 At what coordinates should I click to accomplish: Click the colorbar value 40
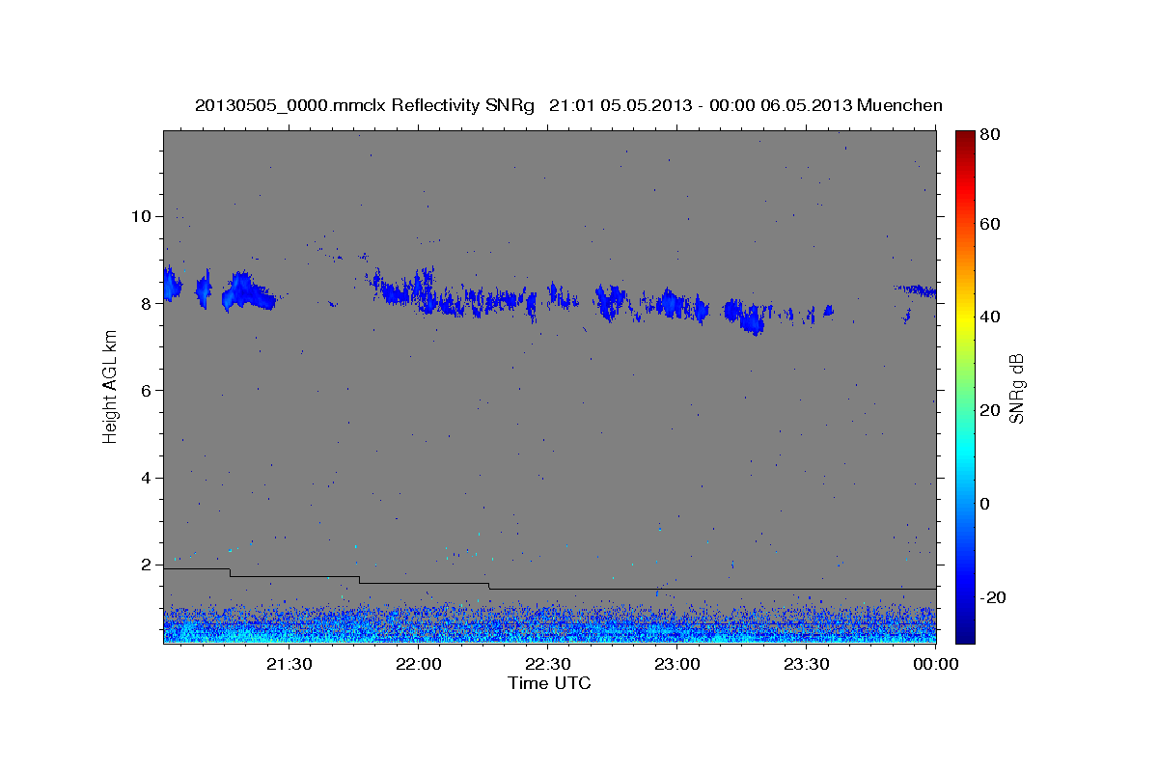coord(990,317)
